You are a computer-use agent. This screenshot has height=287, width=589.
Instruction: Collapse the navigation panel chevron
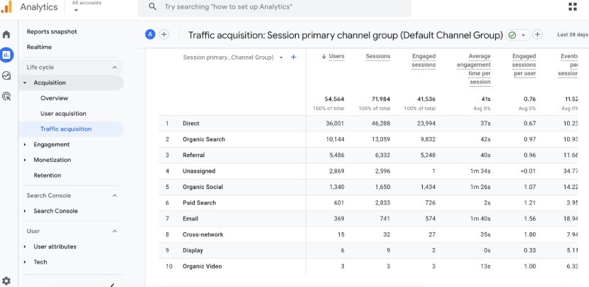tap(112, 285)
